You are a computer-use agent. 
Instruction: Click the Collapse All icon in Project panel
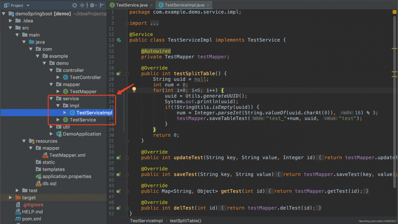click(x=82, y=5)
